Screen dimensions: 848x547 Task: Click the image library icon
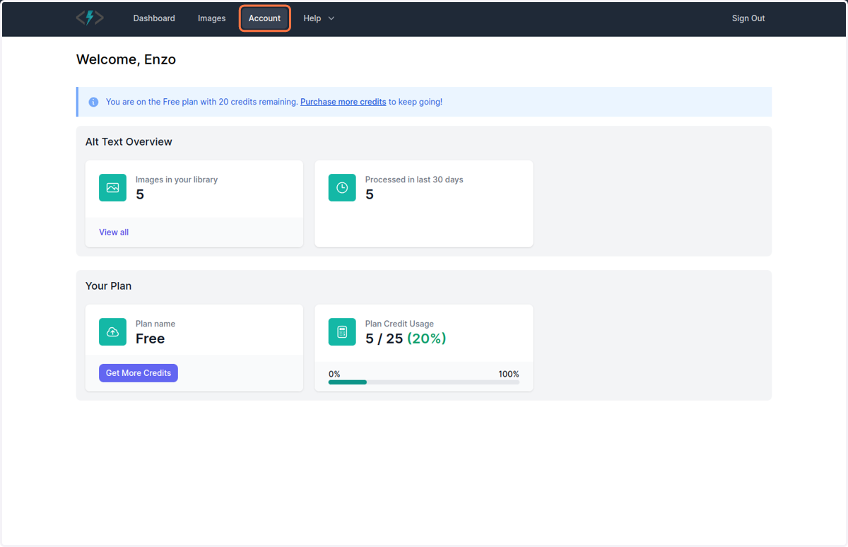pos(112,188)
